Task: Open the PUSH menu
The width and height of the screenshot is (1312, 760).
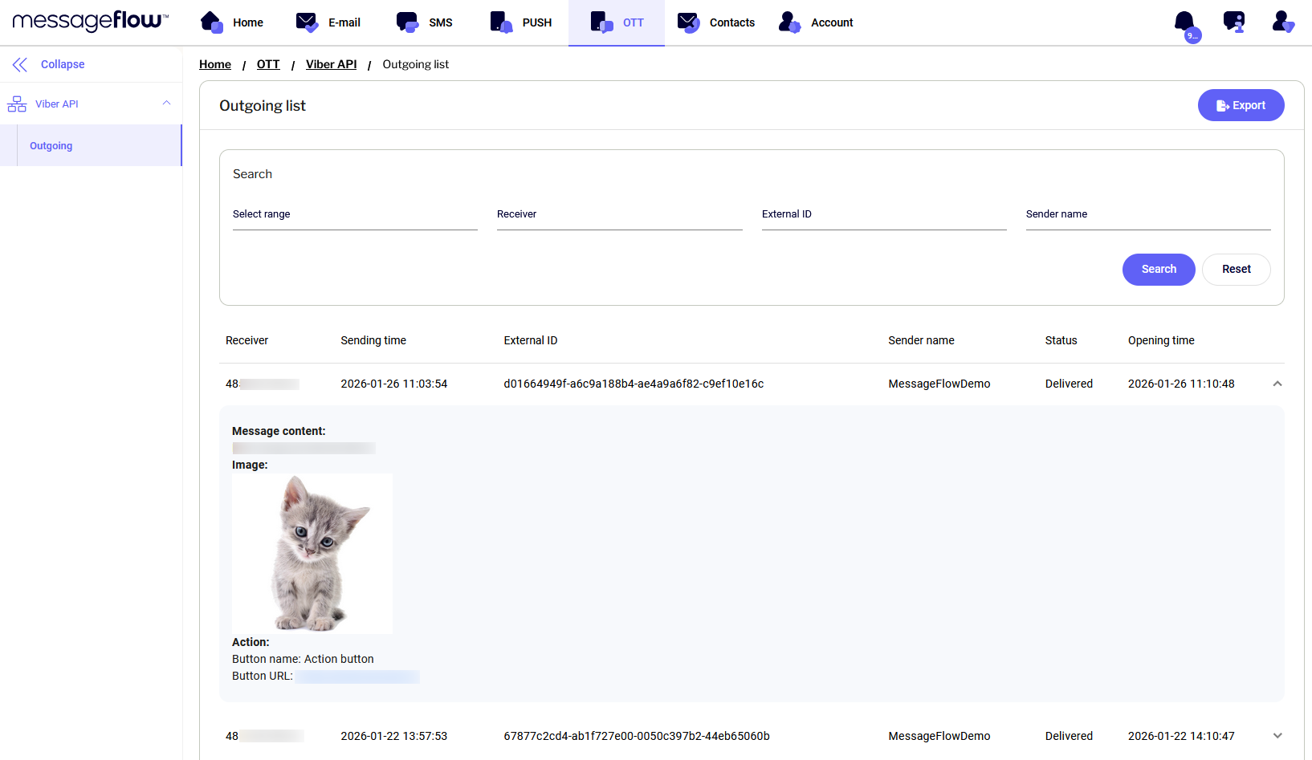Action: (521, 22)
